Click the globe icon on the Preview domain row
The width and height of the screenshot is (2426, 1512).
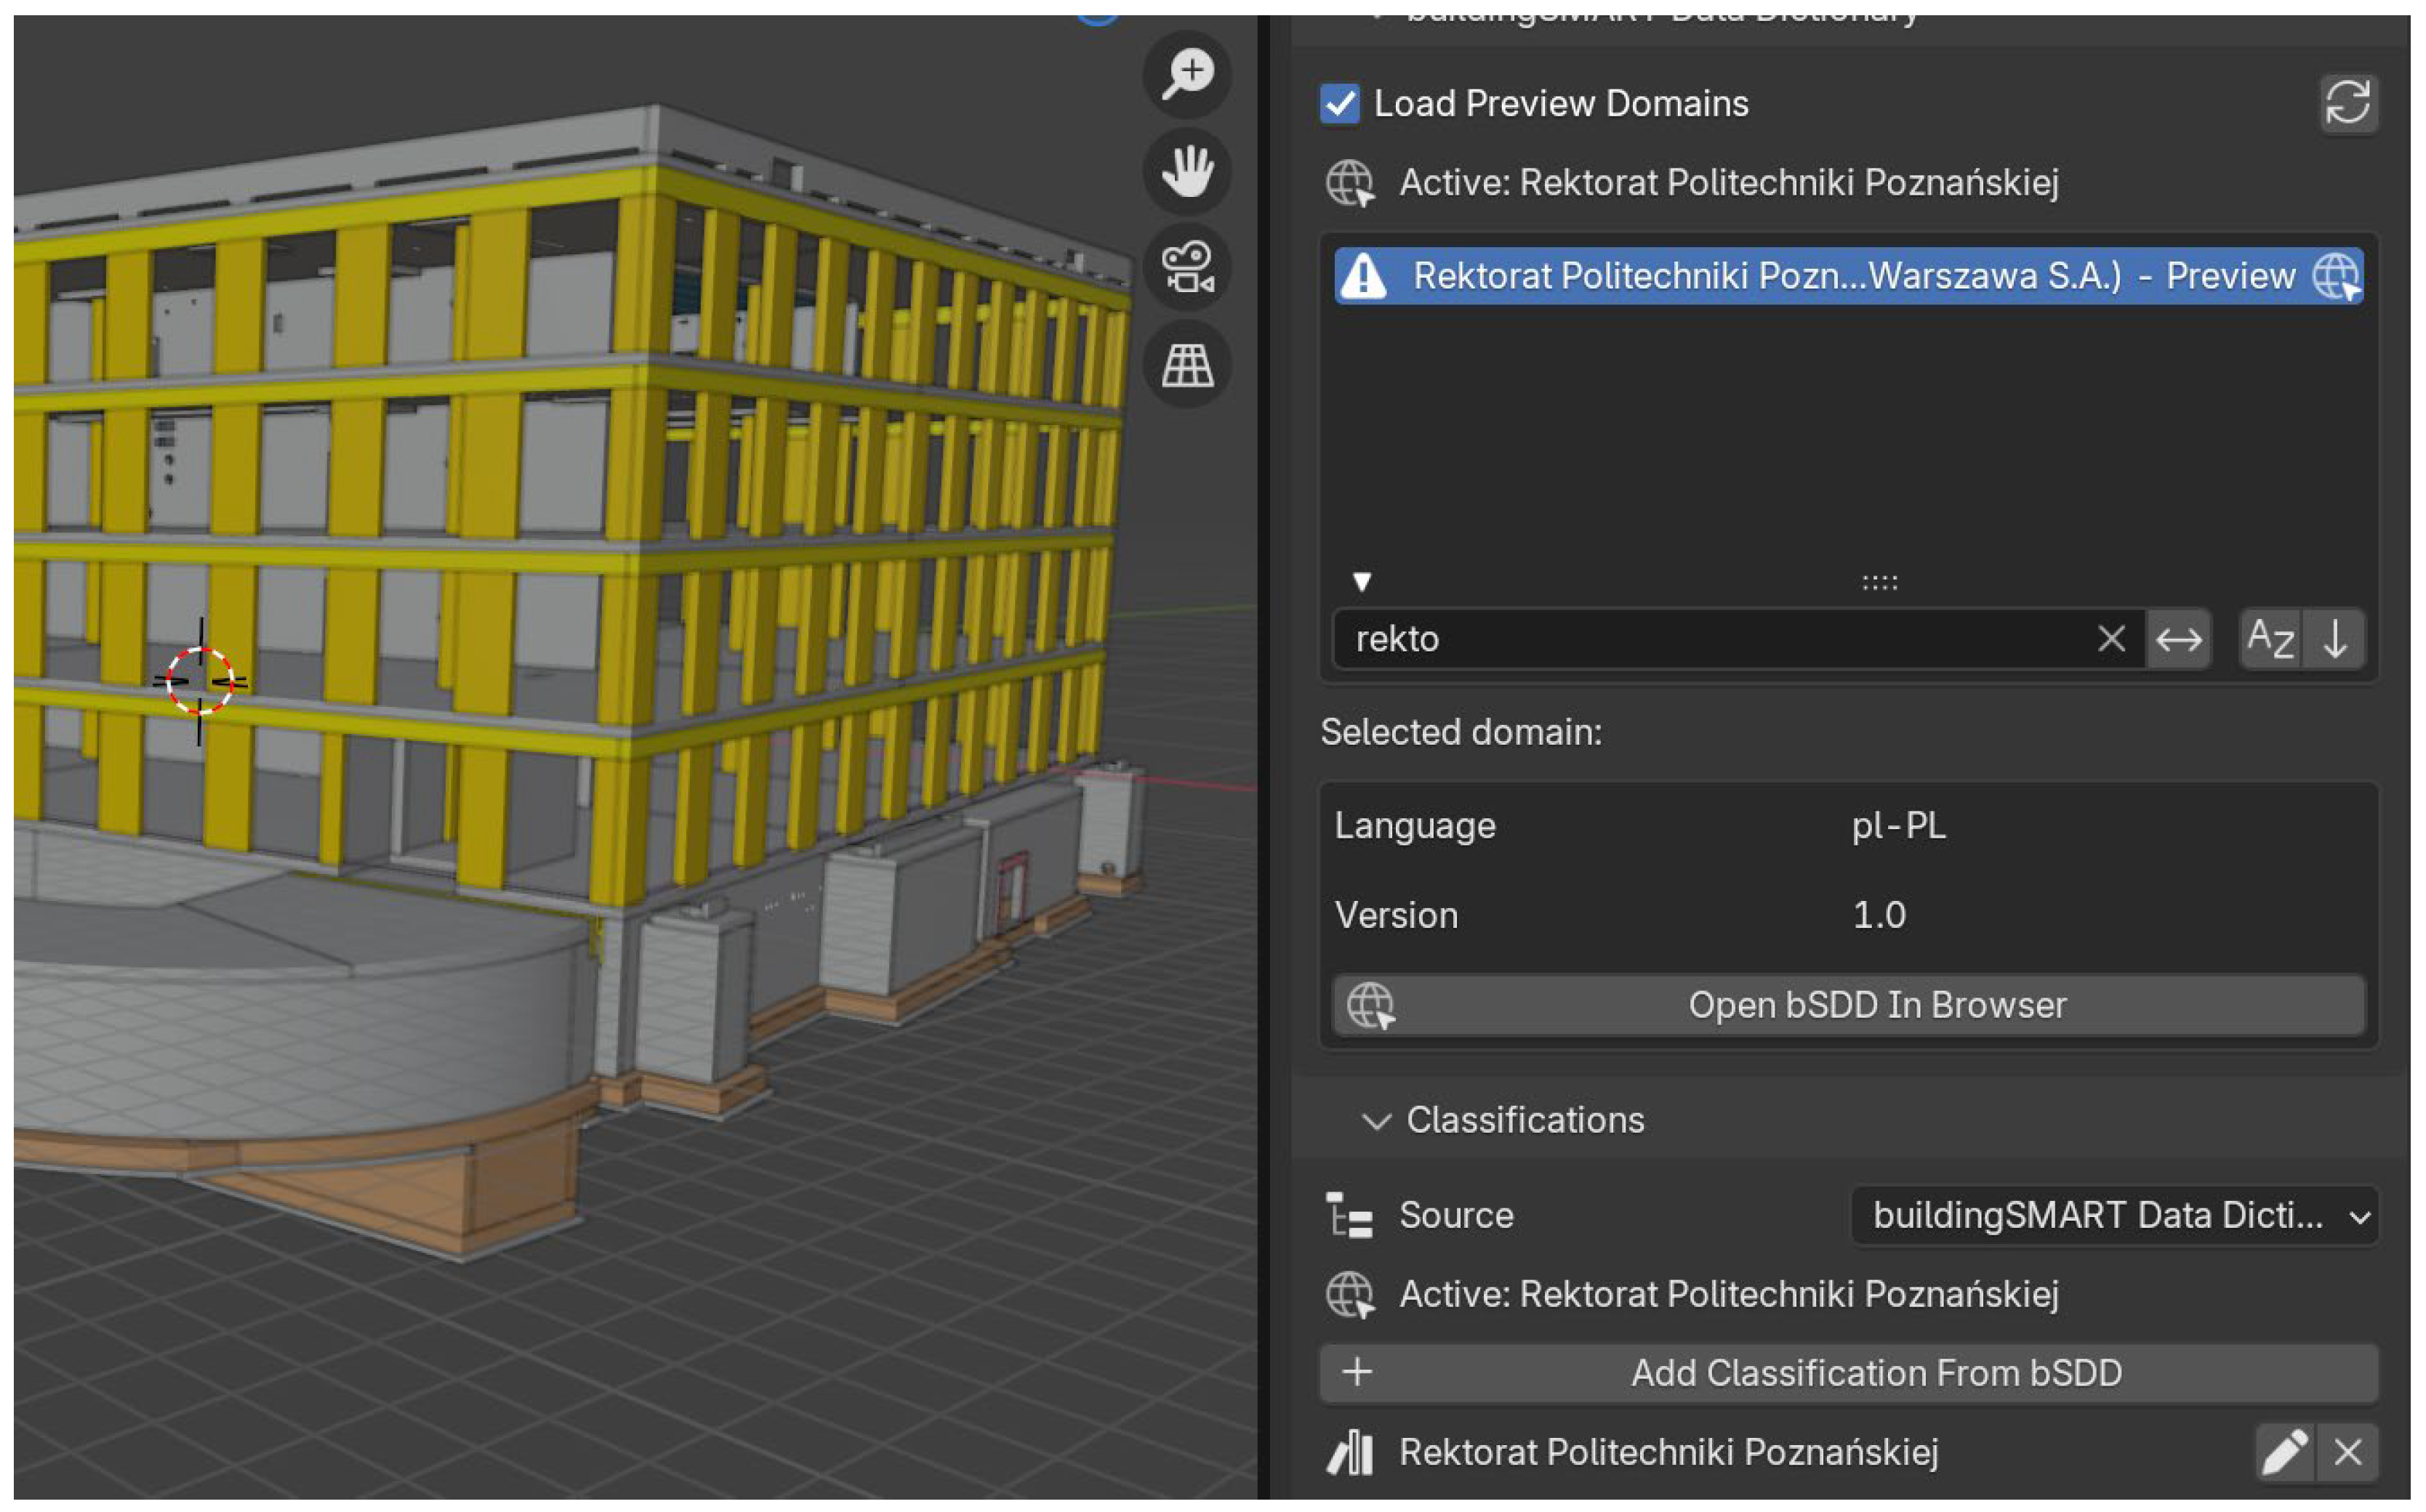2336,276
